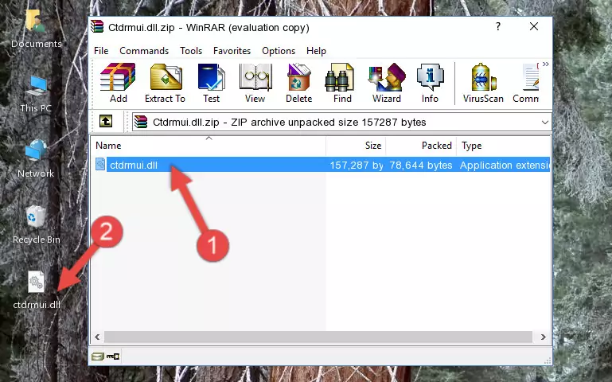The height and width of the screenshot is (382, 612).
Task: Click the password key icon in status bar
Action: (113, 356)
